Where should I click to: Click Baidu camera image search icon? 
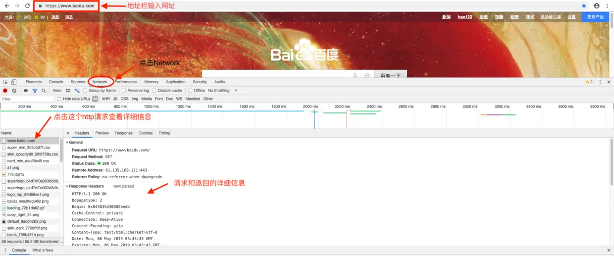point(367,76)
